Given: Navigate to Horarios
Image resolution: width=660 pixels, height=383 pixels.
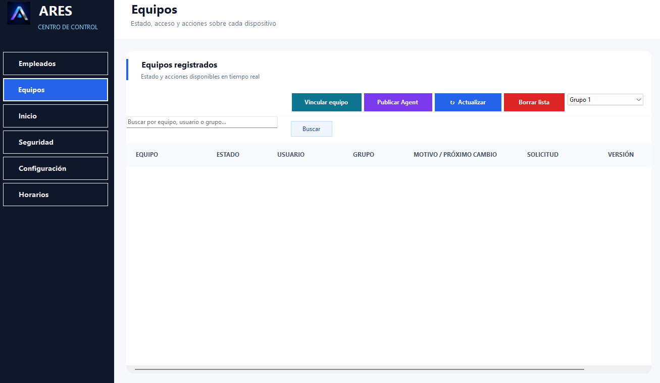Looking at the screenshot, I should pos(56,195).
